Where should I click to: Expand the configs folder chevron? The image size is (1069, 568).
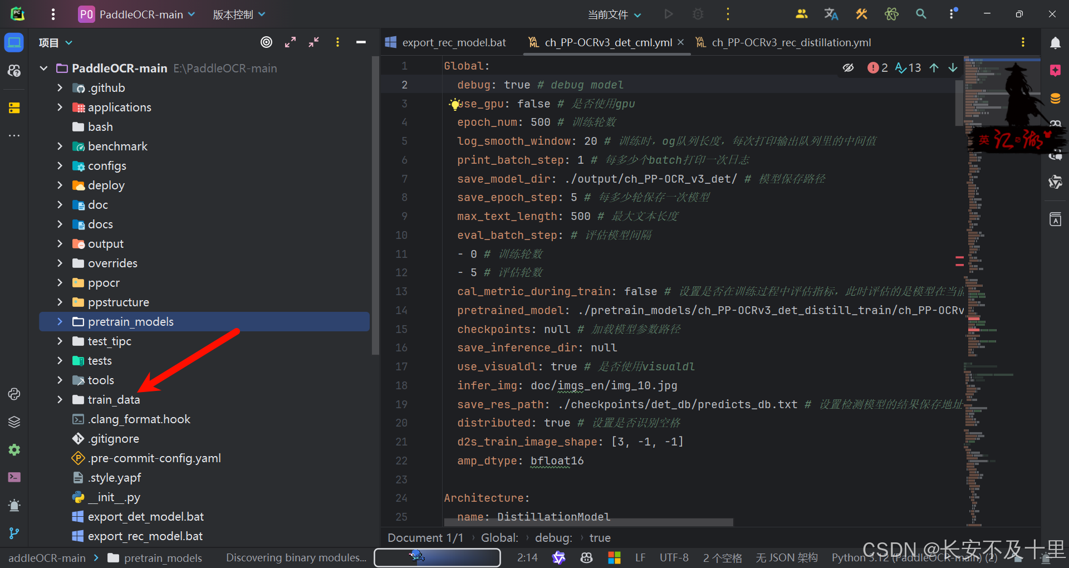[x=60, y=166]
